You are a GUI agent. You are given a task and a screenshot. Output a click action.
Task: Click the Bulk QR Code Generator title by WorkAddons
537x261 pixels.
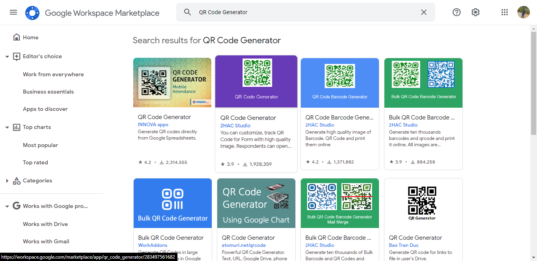pos(171,238)
